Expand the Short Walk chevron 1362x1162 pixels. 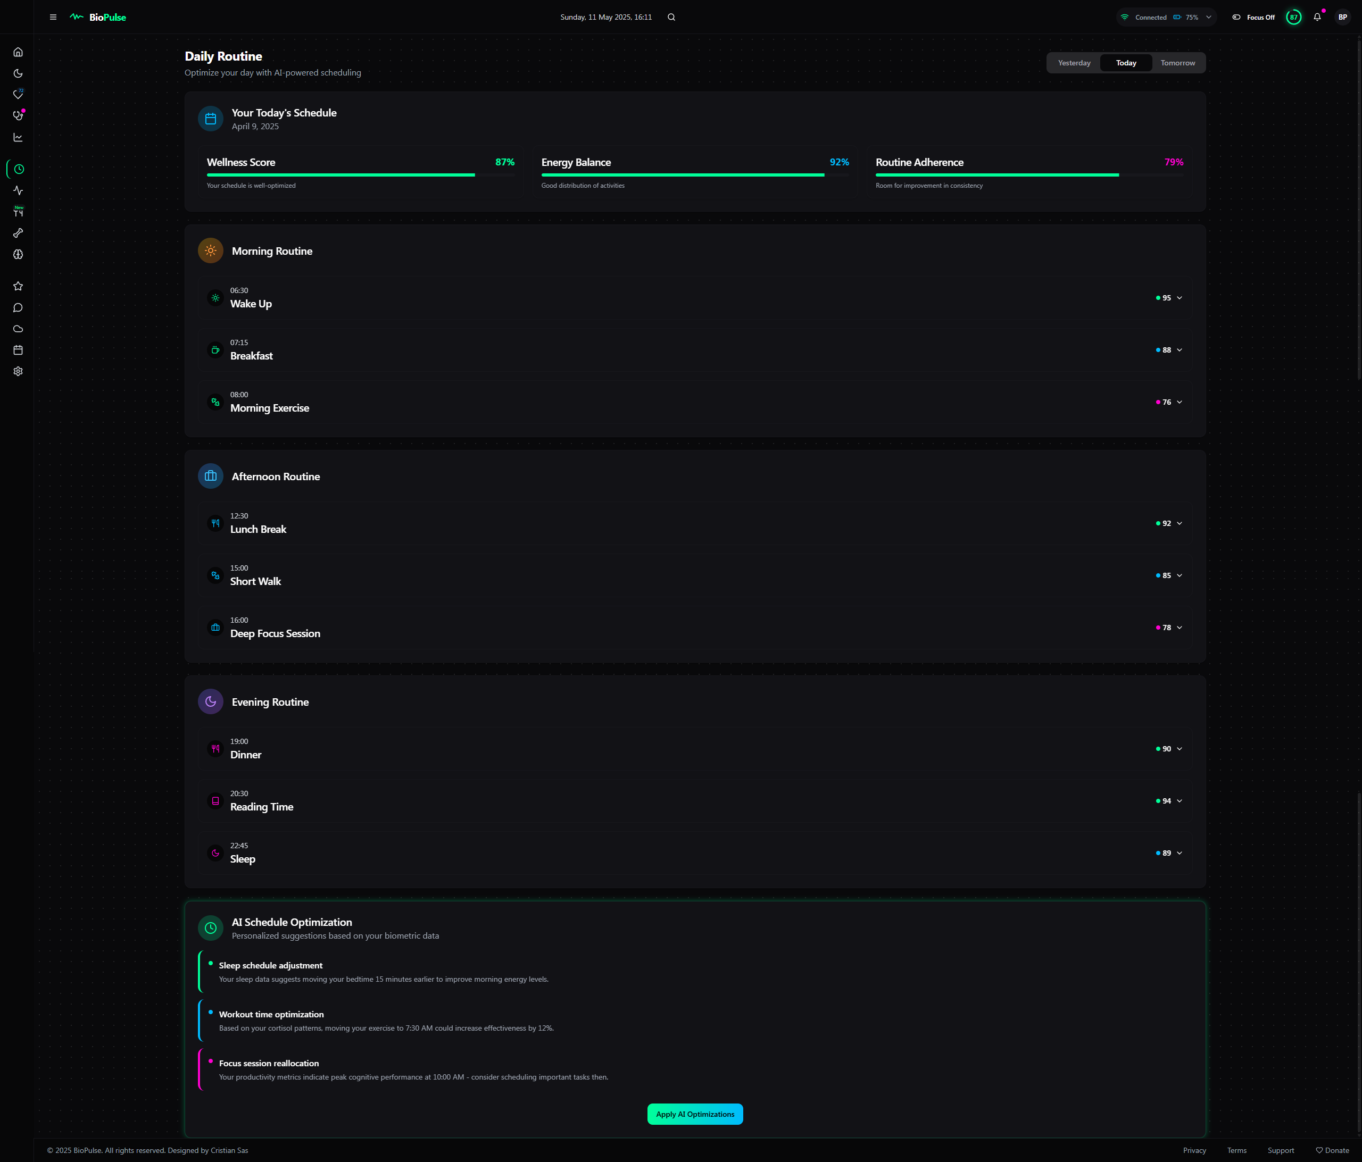pyautogui.click(x=1180, y=575)
